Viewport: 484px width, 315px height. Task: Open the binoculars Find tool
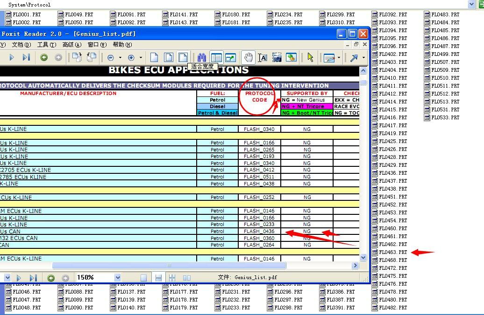pos(202,57)
